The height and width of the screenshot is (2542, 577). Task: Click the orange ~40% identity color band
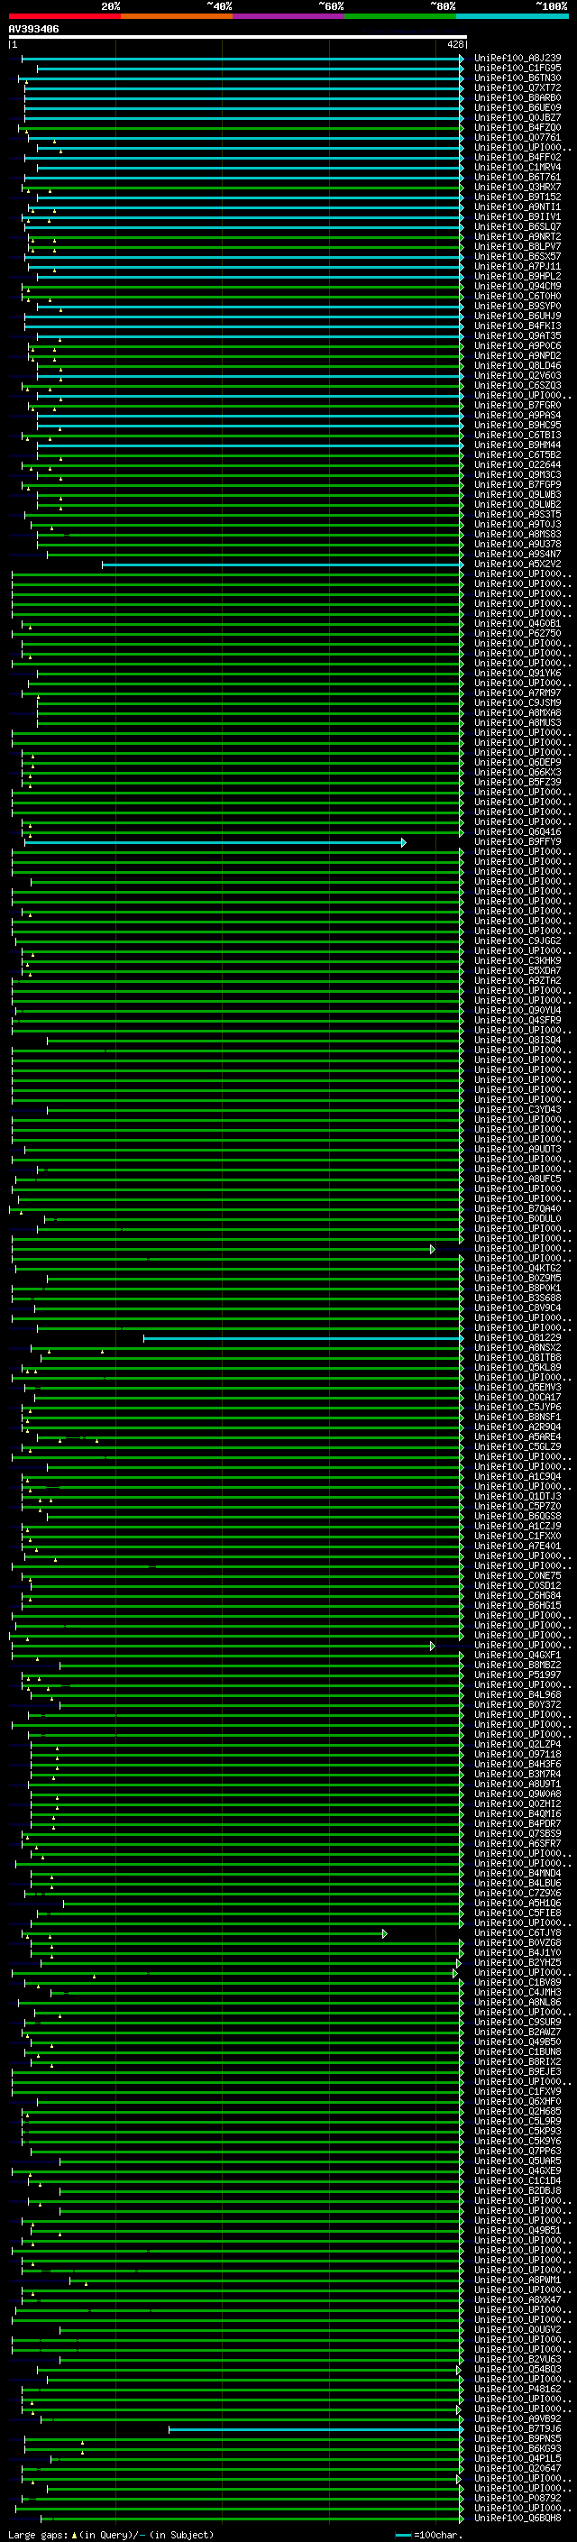point(177,16)
